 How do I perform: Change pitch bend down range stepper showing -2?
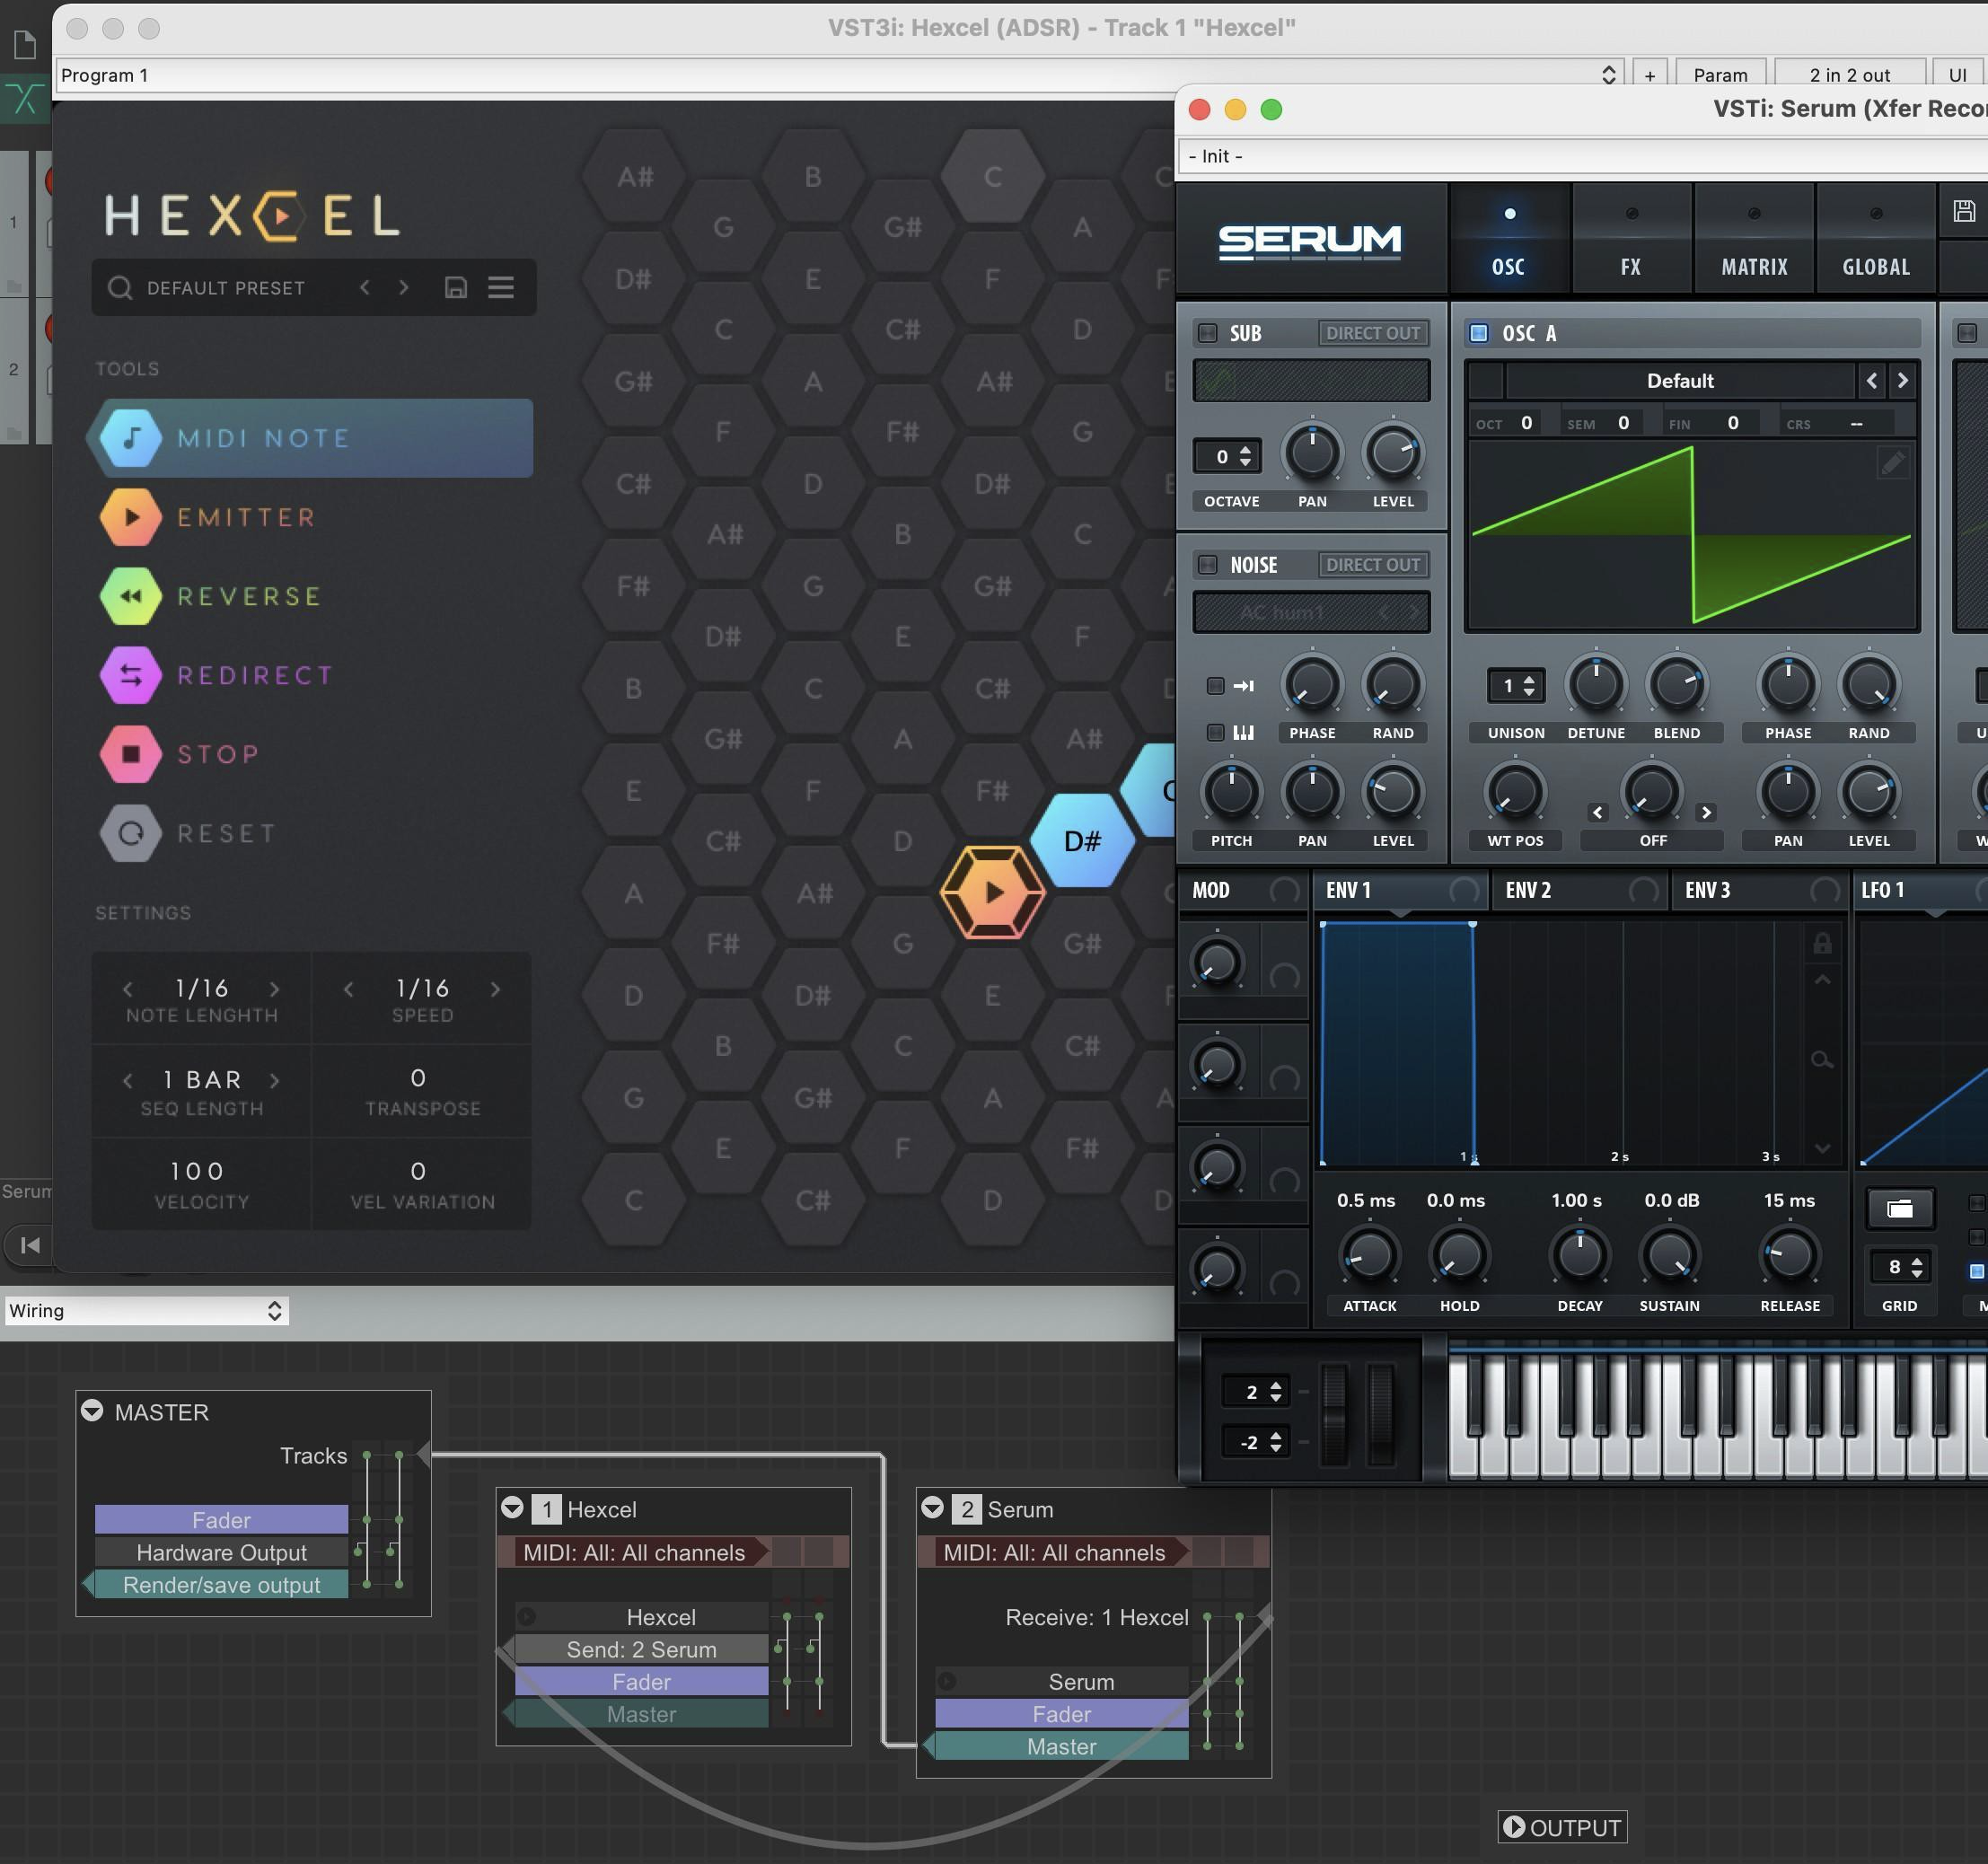[1275, 1442]
